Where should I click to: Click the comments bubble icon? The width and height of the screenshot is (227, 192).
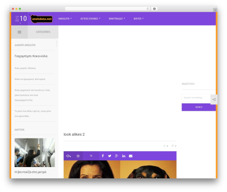click(173, 146)
